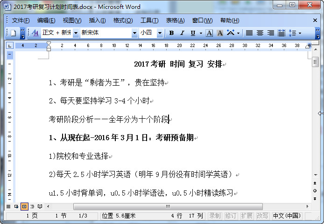
Task: Toggle 修订 track changes in status bar
Action: coord(231,216)
